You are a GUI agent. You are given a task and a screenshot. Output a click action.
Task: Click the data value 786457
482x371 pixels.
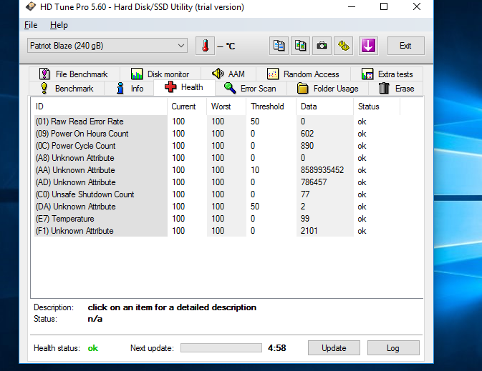click(x=314, y=182)
